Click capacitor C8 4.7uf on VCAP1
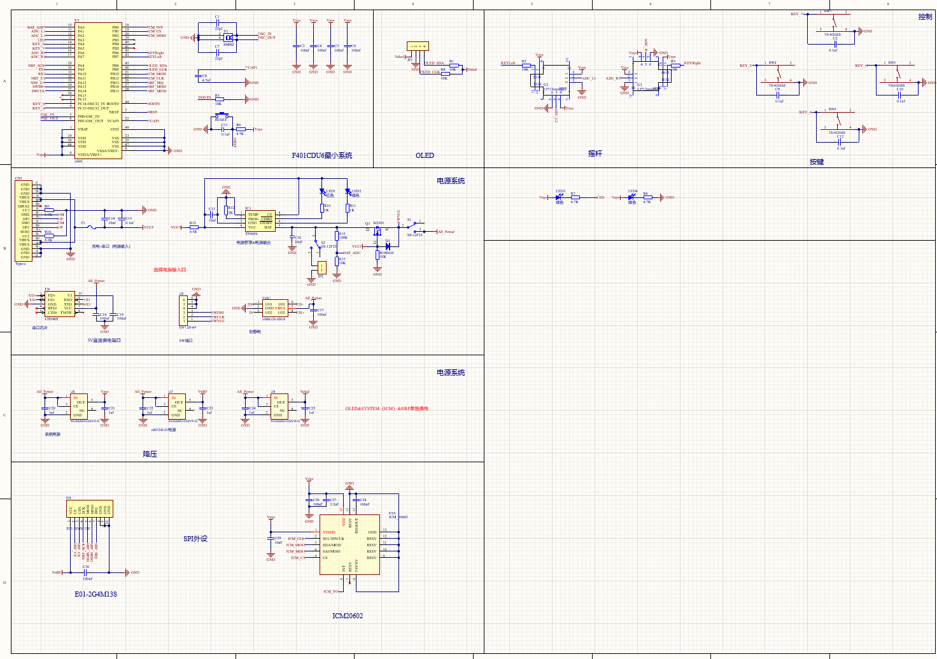Screen dimensions: 937x659 (x=199, y=75)
